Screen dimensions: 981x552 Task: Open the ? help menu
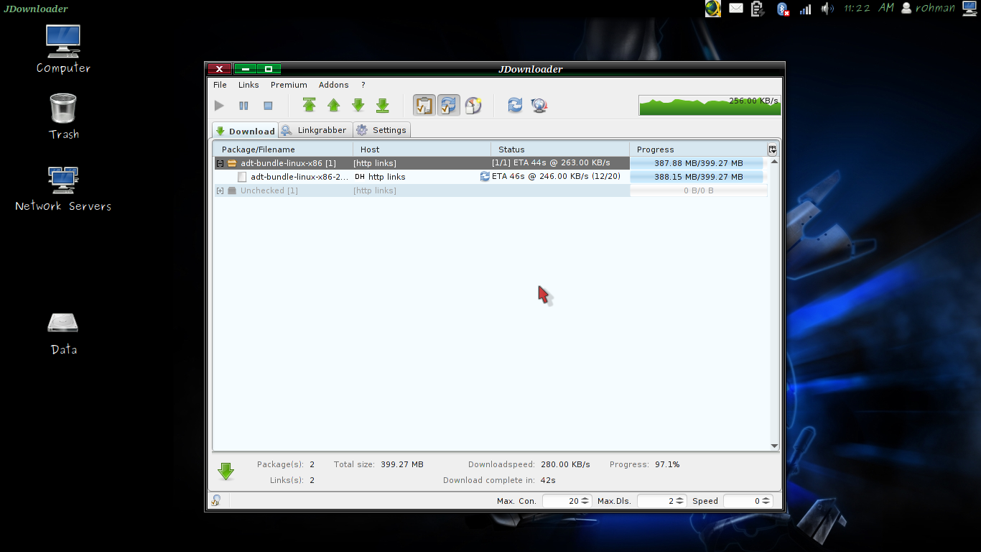363,85
